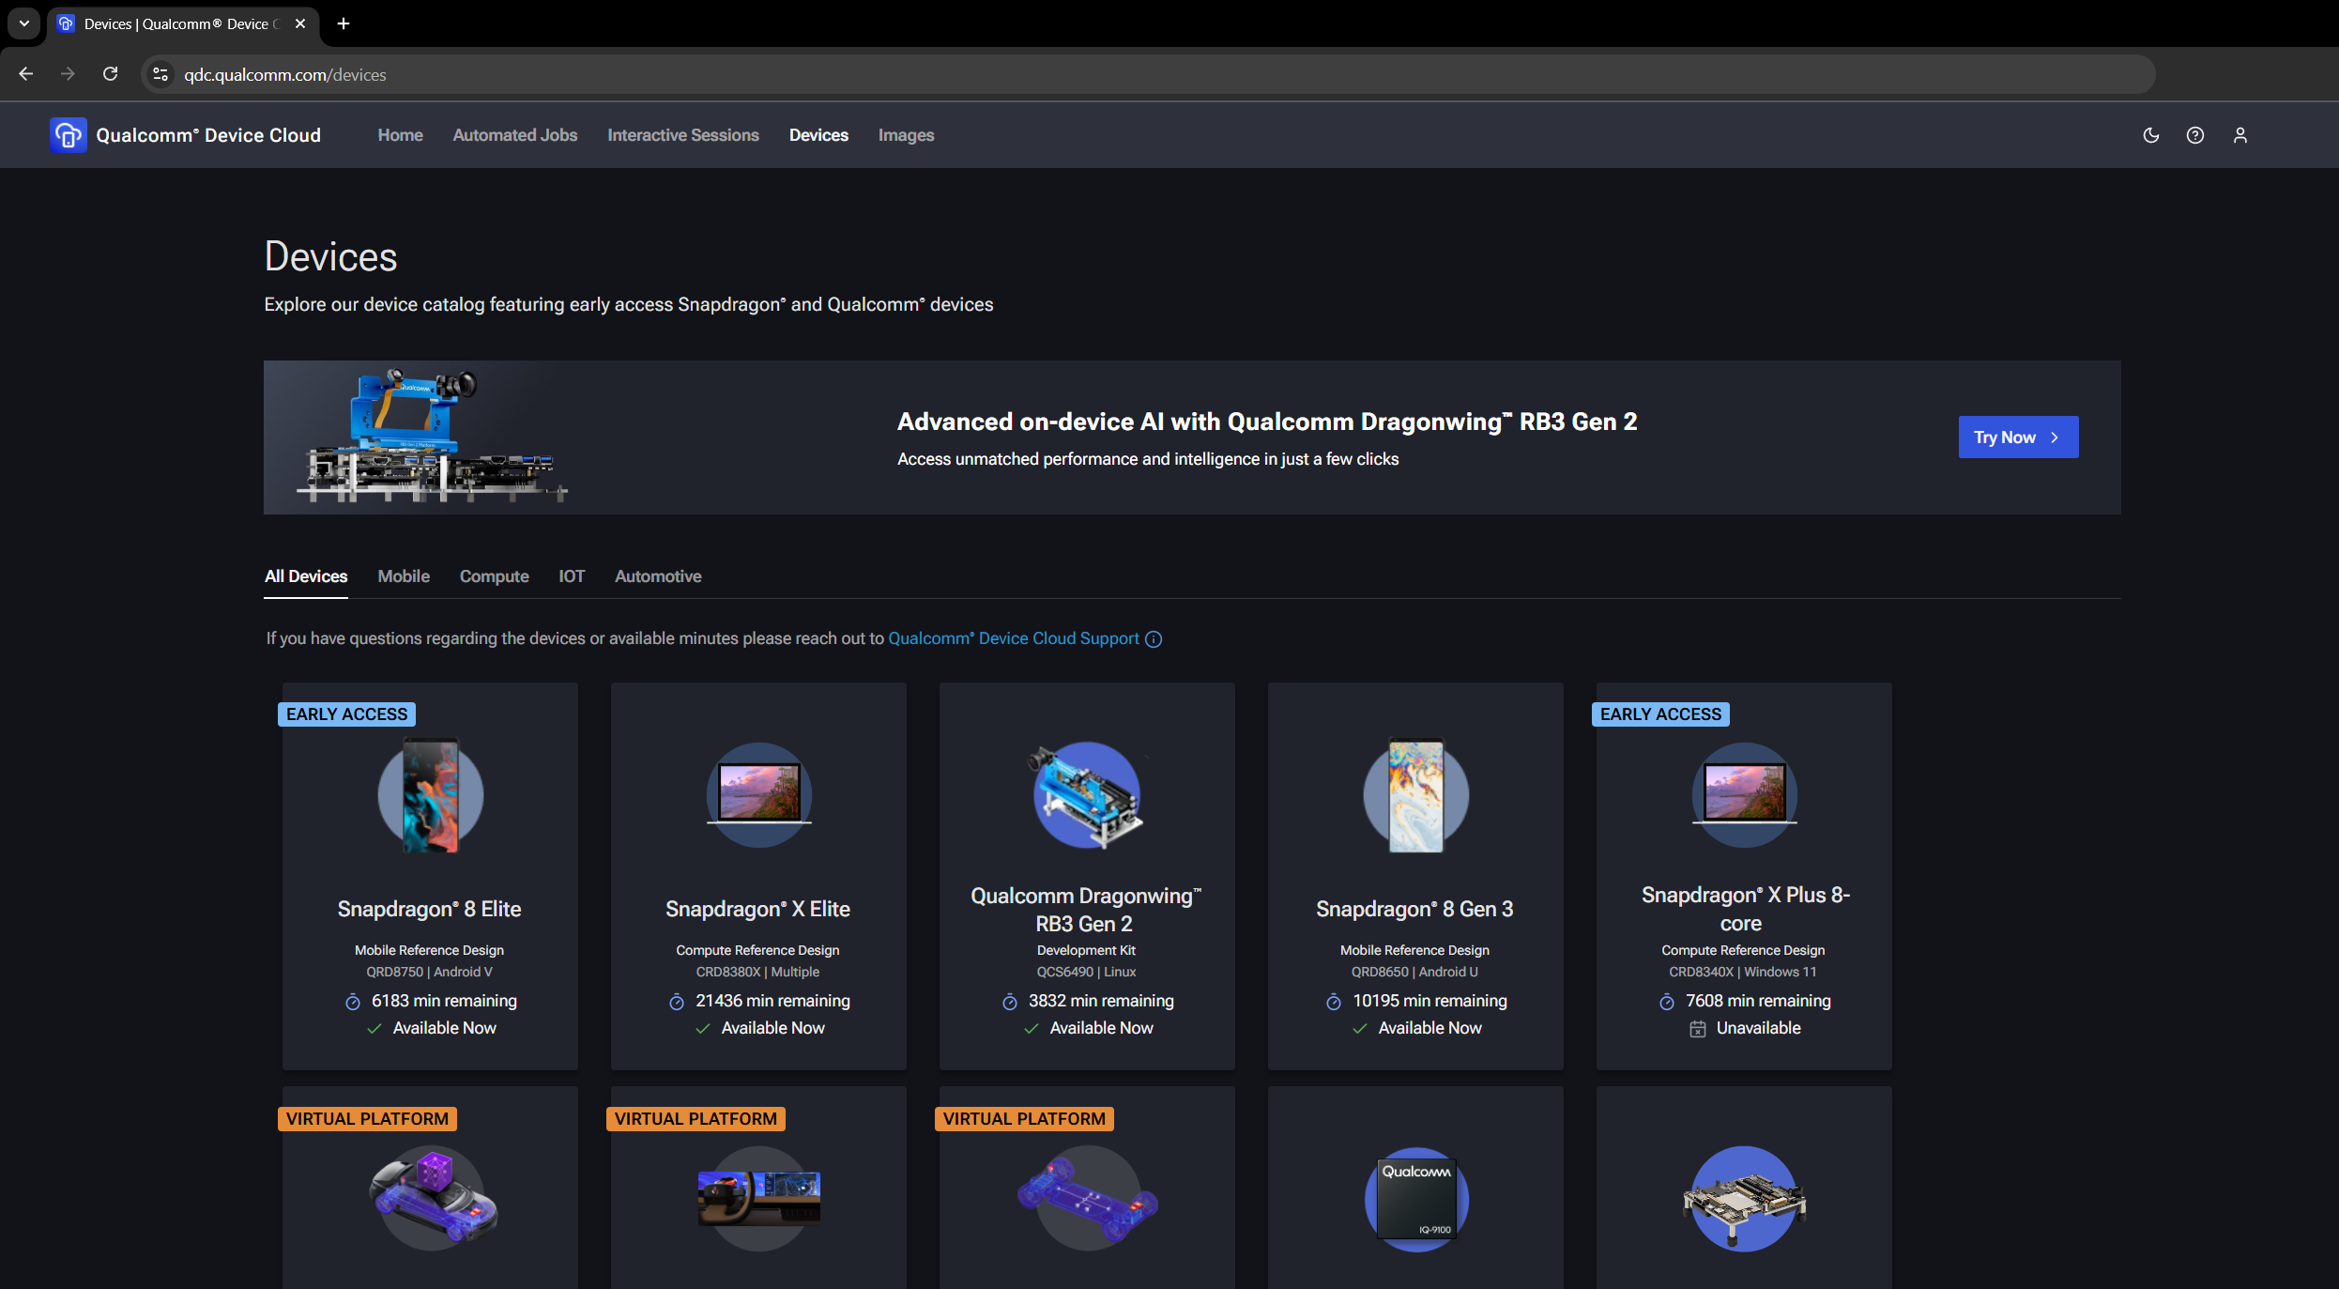Toggle dark mode moon icon

pyautogui.click(x=2151, y=135)
